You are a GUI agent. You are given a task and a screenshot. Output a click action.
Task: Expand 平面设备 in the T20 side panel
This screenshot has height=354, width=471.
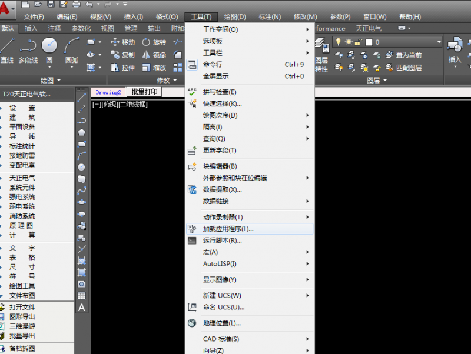coord(22,127)
